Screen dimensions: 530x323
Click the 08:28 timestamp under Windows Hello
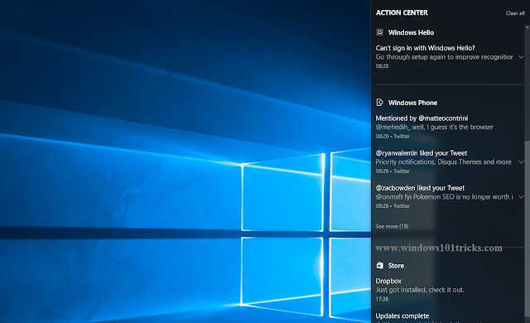[382, 66]
